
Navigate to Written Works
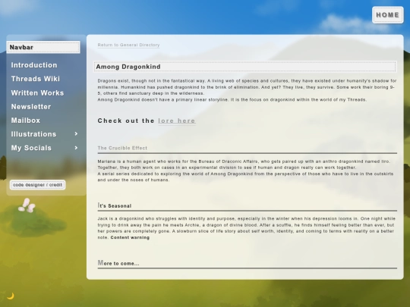pos(37,93)
